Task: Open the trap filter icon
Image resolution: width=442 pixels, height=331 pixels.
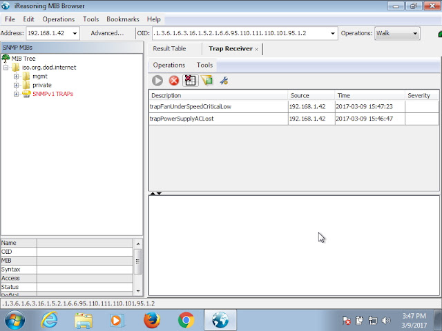Action: (207, 81)
